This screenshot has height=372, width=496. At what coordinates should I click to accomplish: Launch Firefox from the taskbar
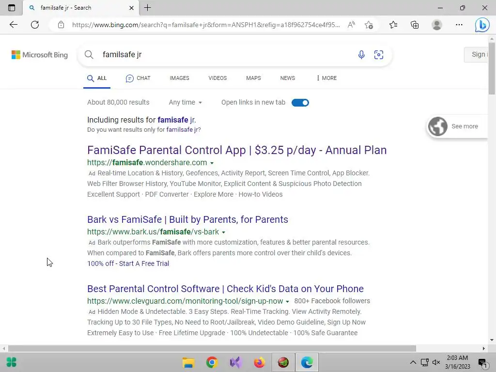click(260, 362)
